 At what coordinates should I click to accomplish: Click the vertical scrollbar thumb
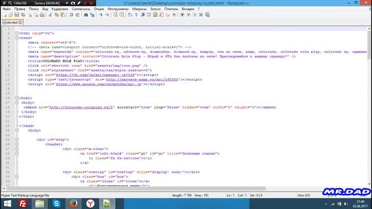369,45
